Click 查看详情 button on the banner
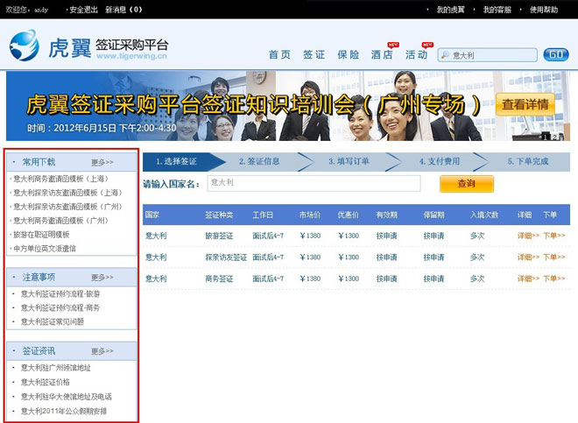 coord(525,105)
